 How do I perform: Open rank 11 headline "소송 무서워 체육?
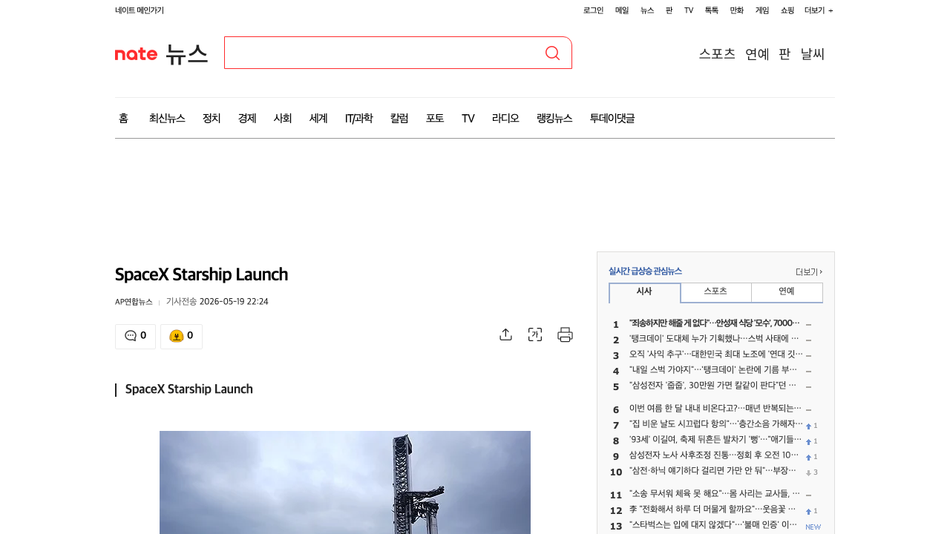point(715,494)
